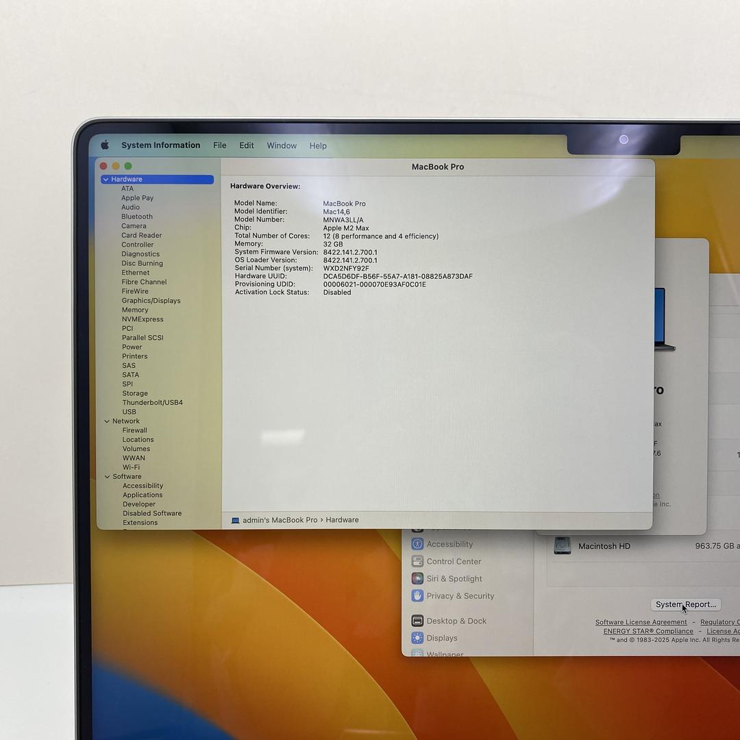
Task: Open the ENERGY STAR Compliance link
Action: click(648, 632)
